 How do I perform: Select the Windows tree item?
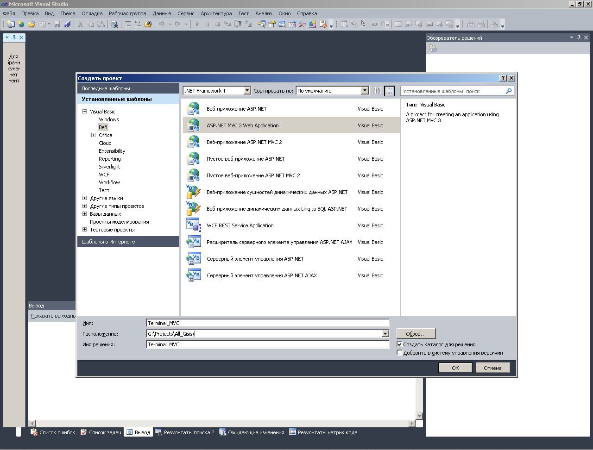point(109,119)
